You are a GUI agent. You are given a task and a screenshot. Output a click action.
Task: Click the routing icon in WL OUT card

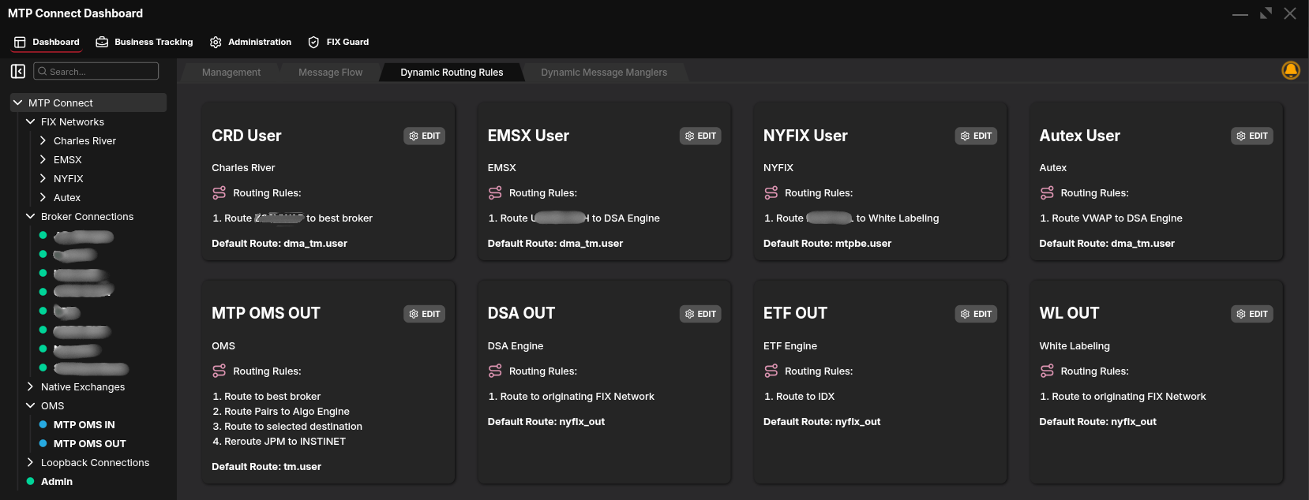(1047, 371)
